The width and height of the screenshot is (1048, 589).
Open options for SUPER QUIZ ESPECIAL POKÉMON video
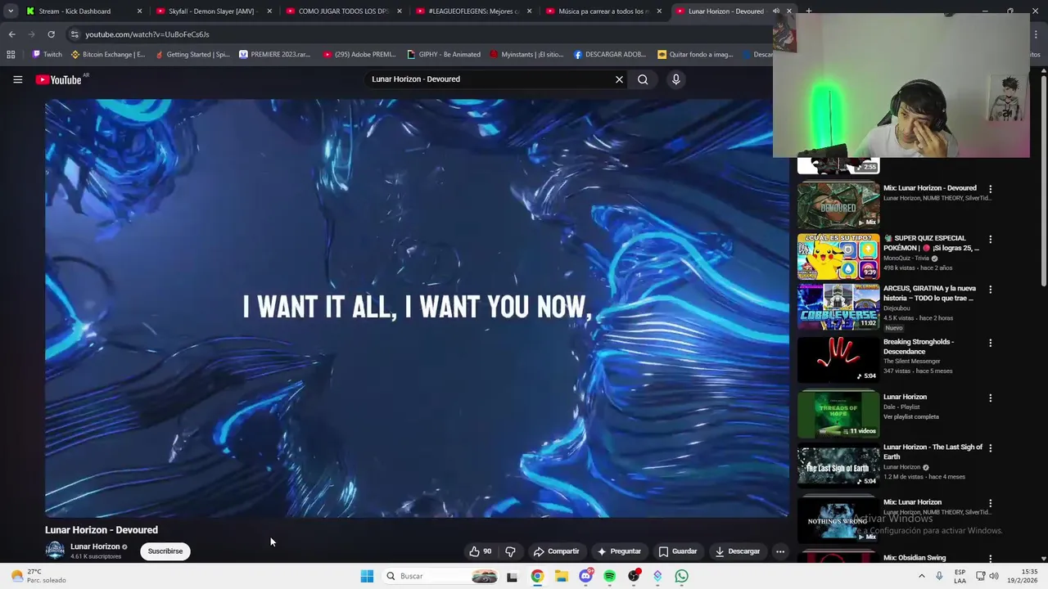(990, 240)
